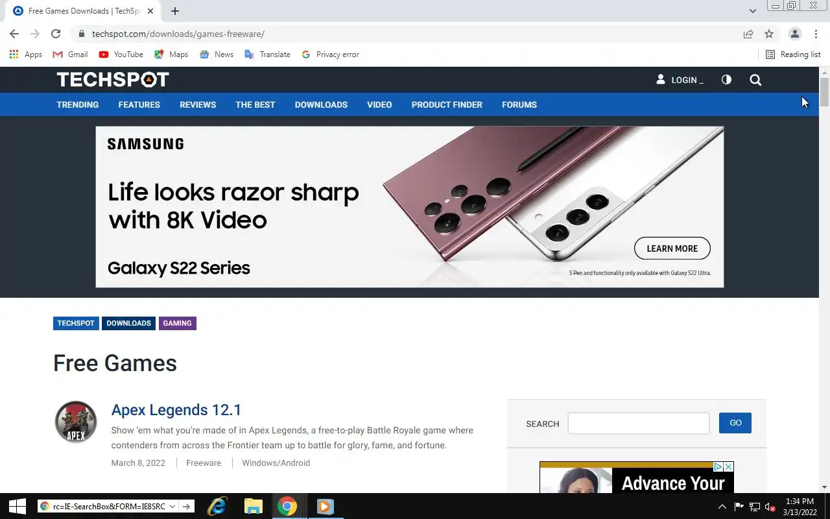Bookmark this page with star icon
Screen dimensions: 830x519
769,34
